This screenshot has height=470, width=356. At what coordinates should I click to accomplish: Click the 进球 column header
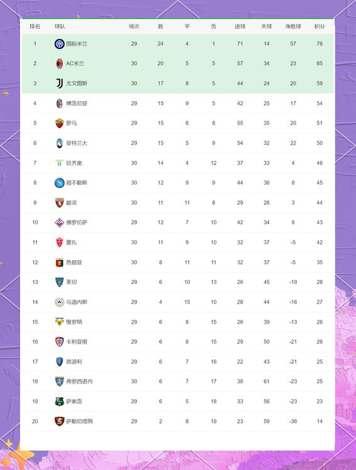240,26
